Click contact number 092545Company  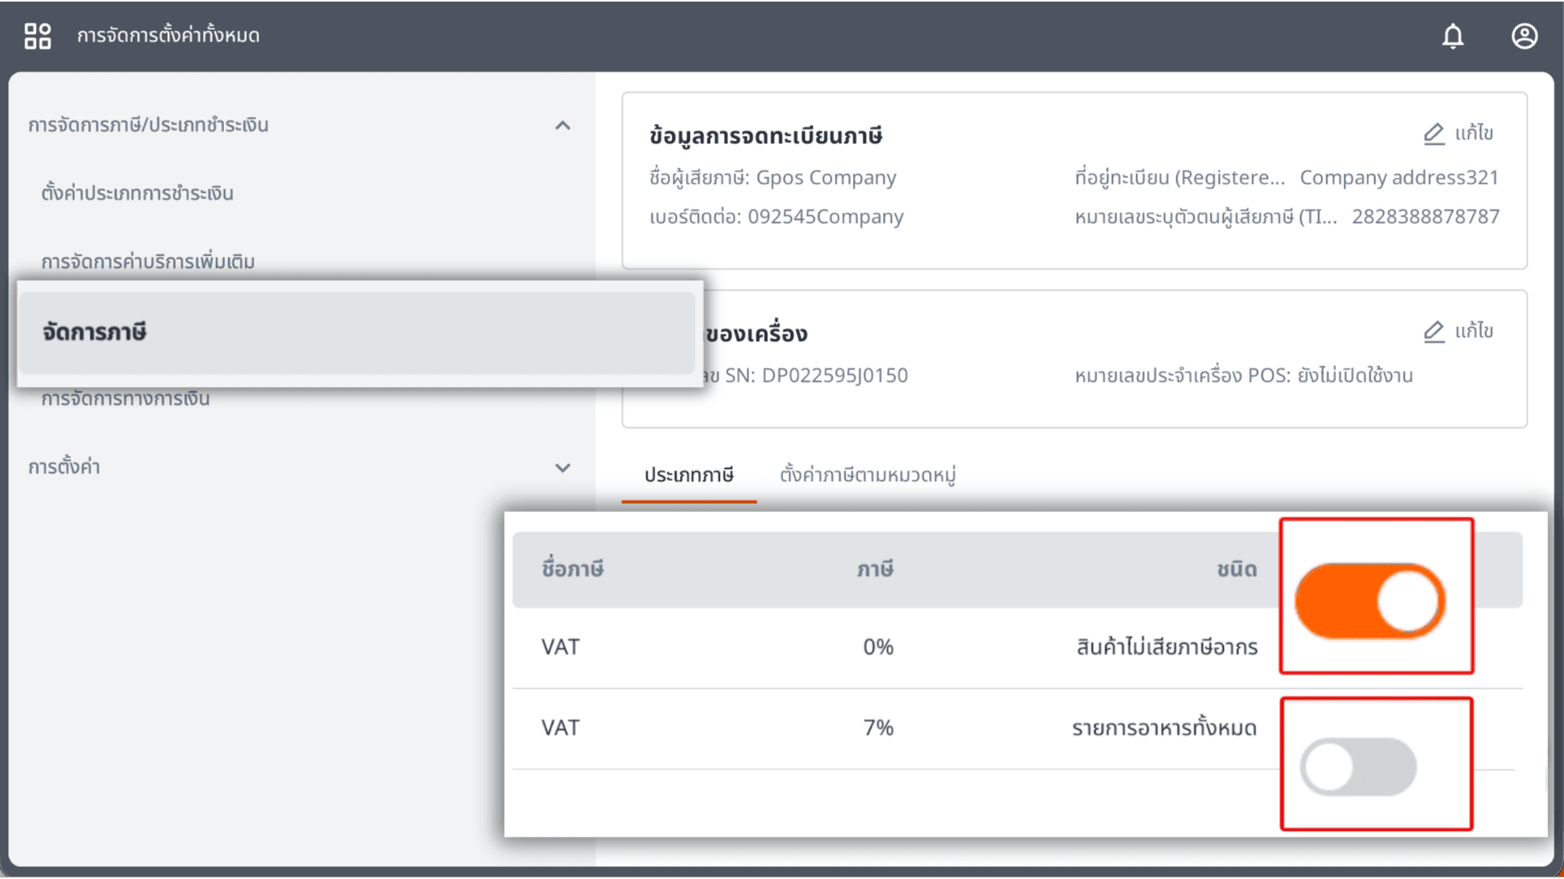(825, 216)
